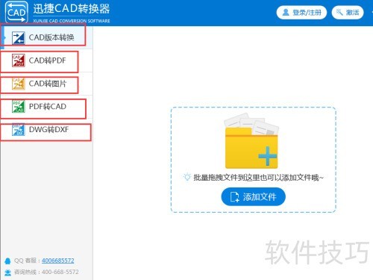The height and width of the screenshot is (280, 373).
Task: Click the 登录/注册 button text
Action: click(x=307, y=12)
